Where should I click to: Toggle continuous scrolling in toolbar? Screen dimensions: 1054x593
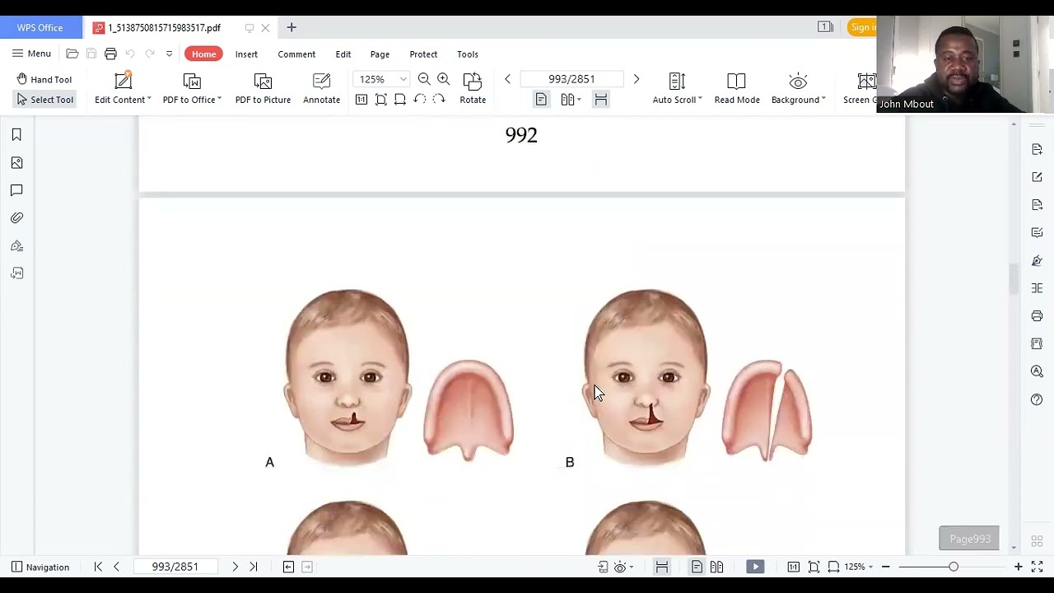(x=601, y=100)
